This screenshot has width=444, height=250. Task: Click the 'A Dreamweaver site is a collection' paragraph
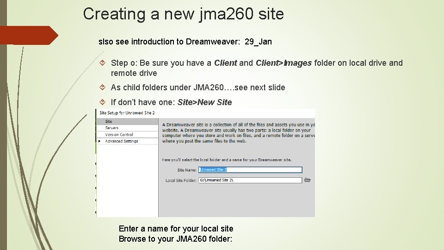pyautogui.click(x=239, y=133)
